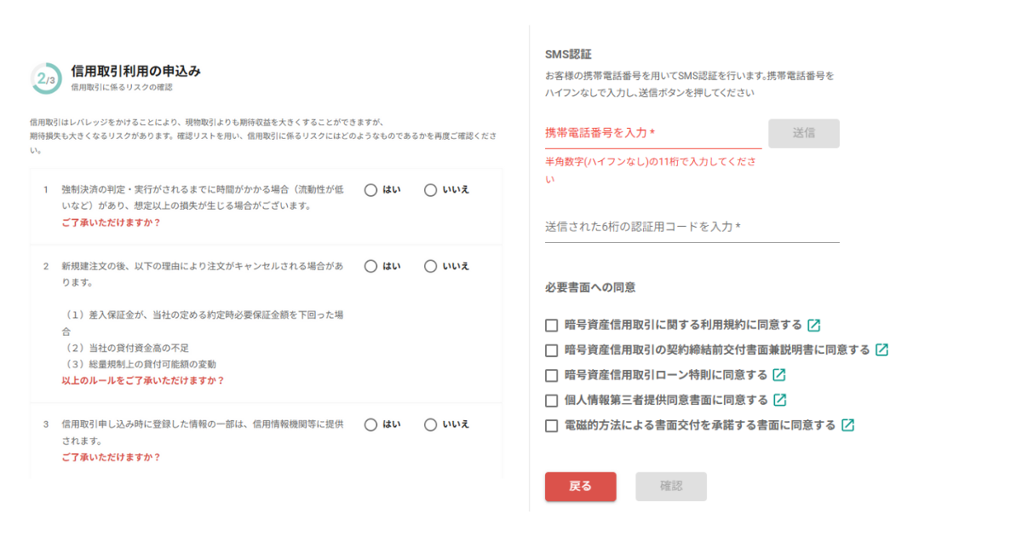Select はい for question 3 on 信用情報機関
This screenshot has width=1022, height=537.
pos(370,424)
